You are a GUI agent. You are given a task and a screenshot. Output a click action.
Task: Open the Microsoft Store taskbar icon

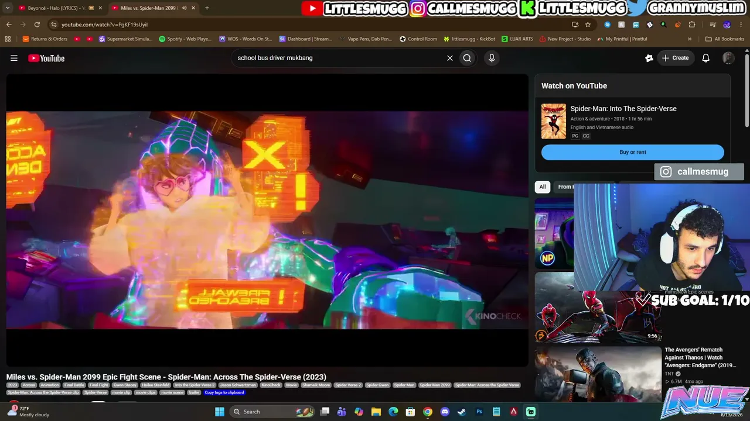click(x=411, y=412)
